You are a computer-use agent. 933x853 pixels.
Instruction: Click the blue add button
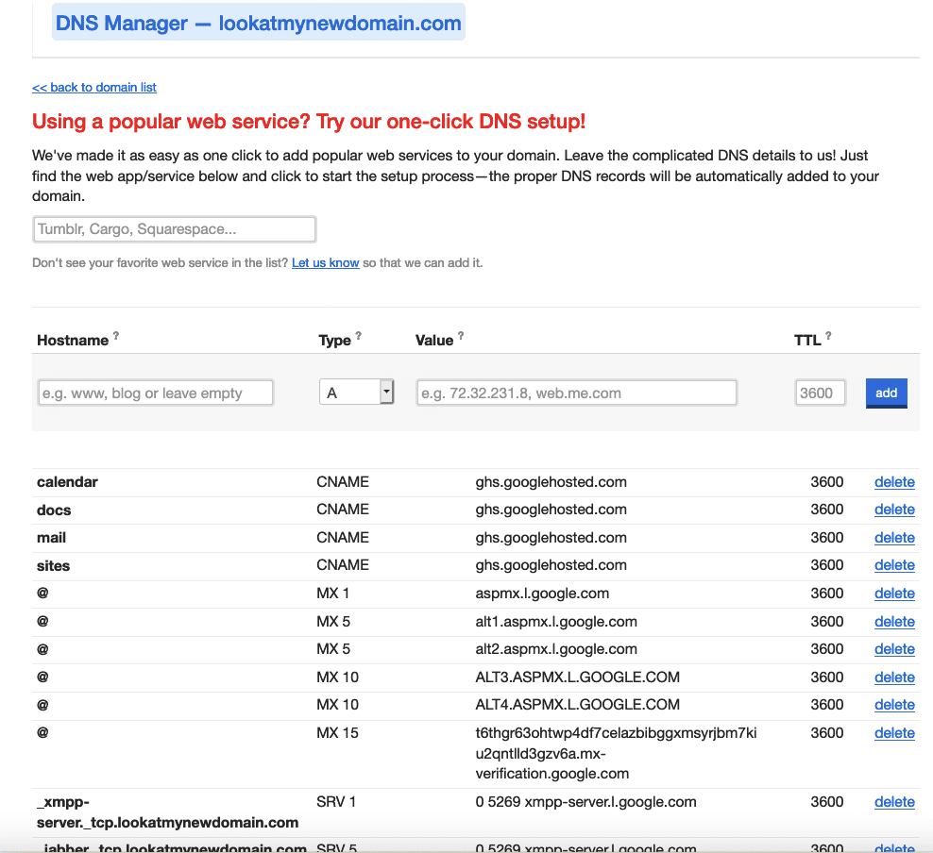(x=886, y=393)
